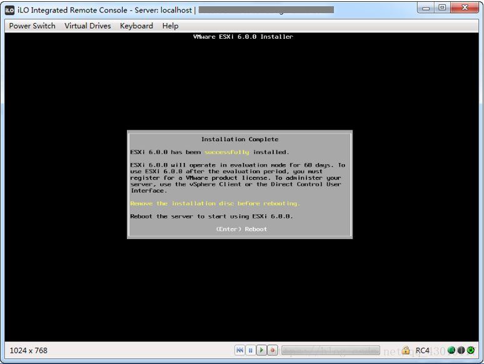Click the first green status LED
This screenshot has height=364, width=484.
coord(451,350)
